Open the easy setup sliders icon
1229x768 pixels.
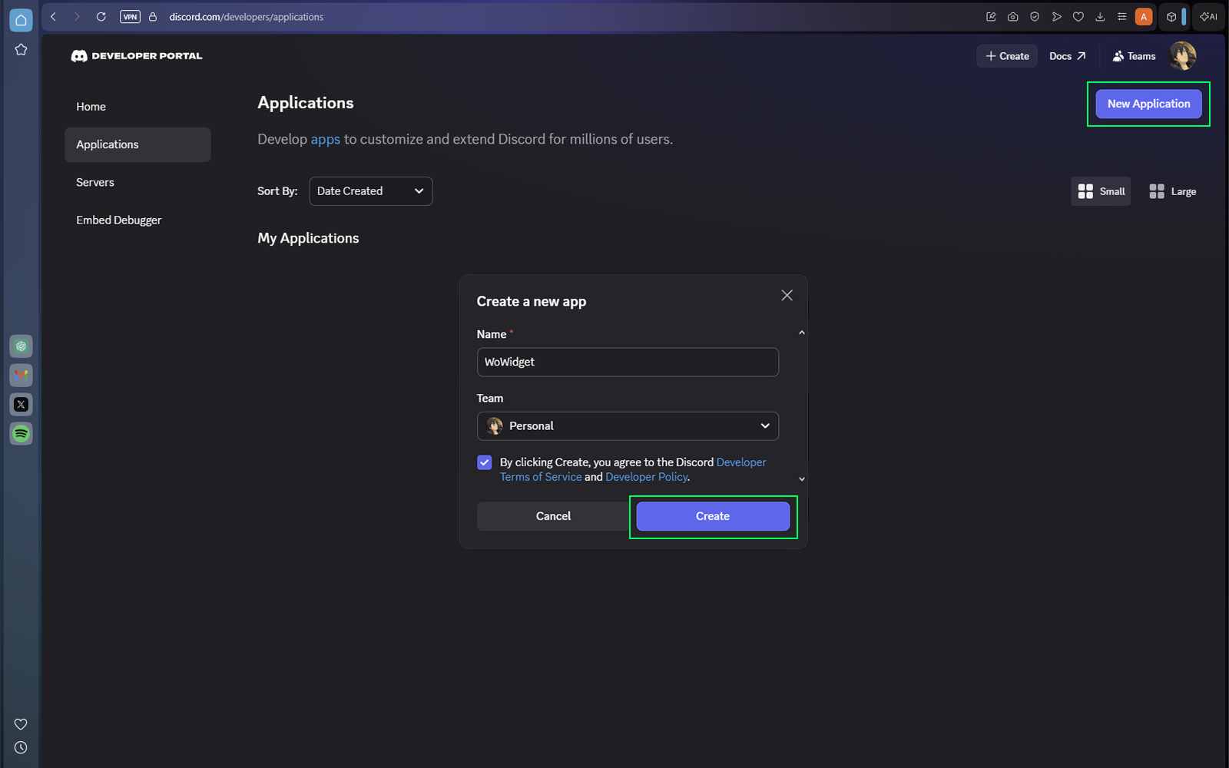pyautogui.click(x=1121, y=17)
